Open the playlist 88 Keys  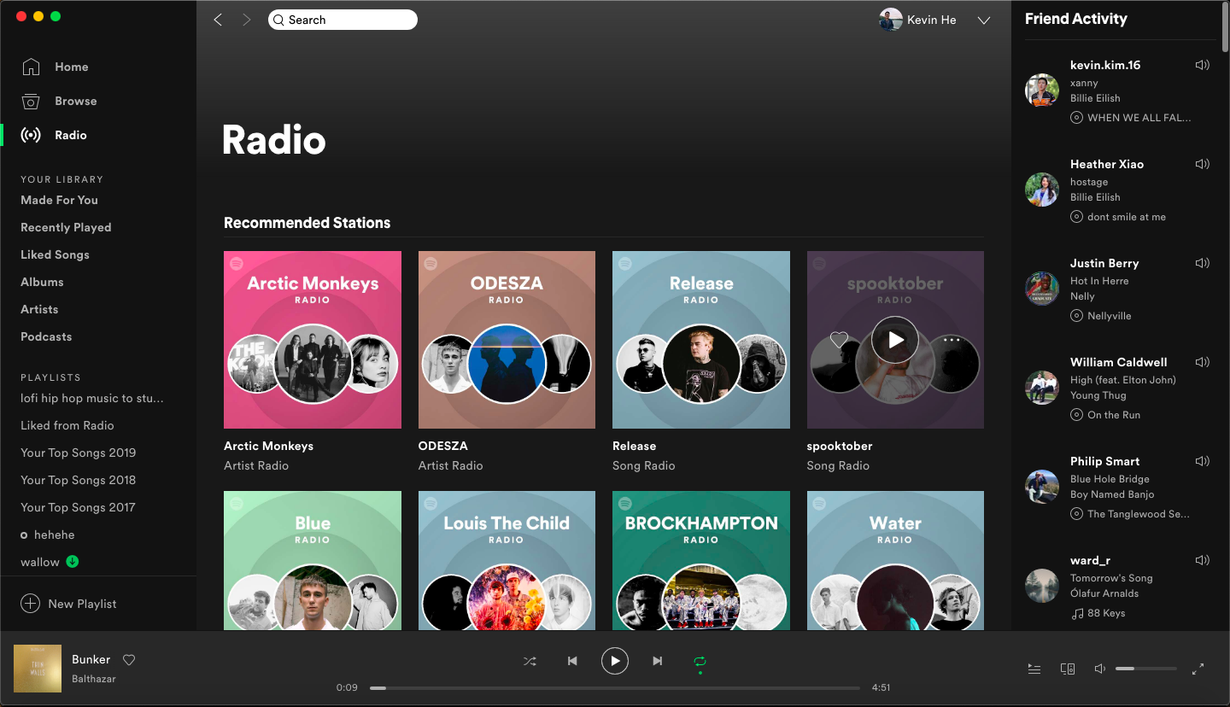click(1106, 613)
